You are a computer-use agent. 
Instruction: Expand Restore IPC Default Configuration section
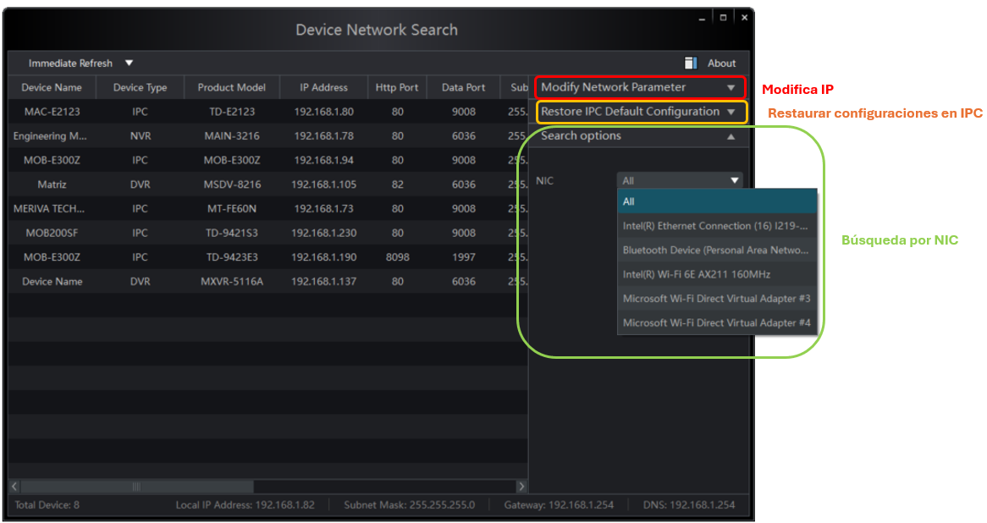pyautogui.click(x=731, y=112)
